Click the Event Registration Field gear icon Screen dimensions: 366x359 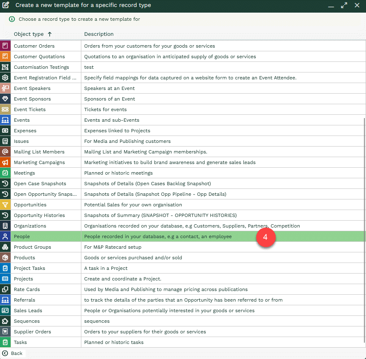click(5, 78)
